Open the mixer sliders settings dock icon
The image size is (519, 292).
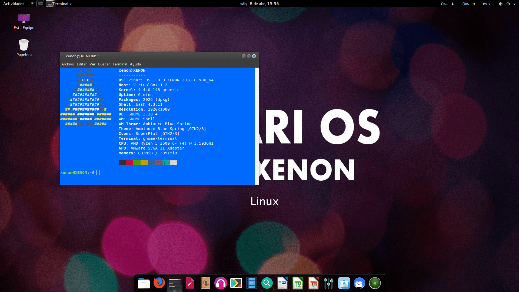(328, 283)
